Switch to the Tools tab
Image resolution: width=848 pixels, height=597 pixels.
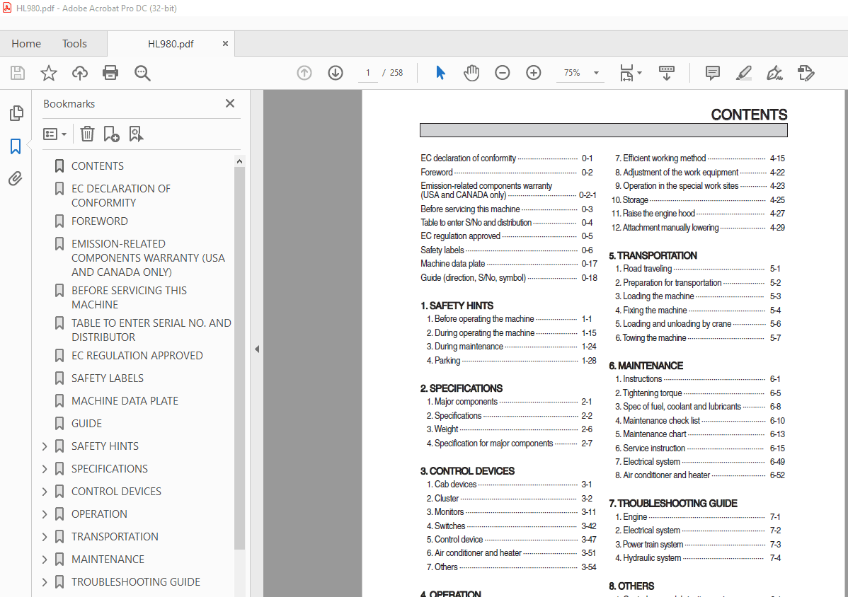(74, 44)
